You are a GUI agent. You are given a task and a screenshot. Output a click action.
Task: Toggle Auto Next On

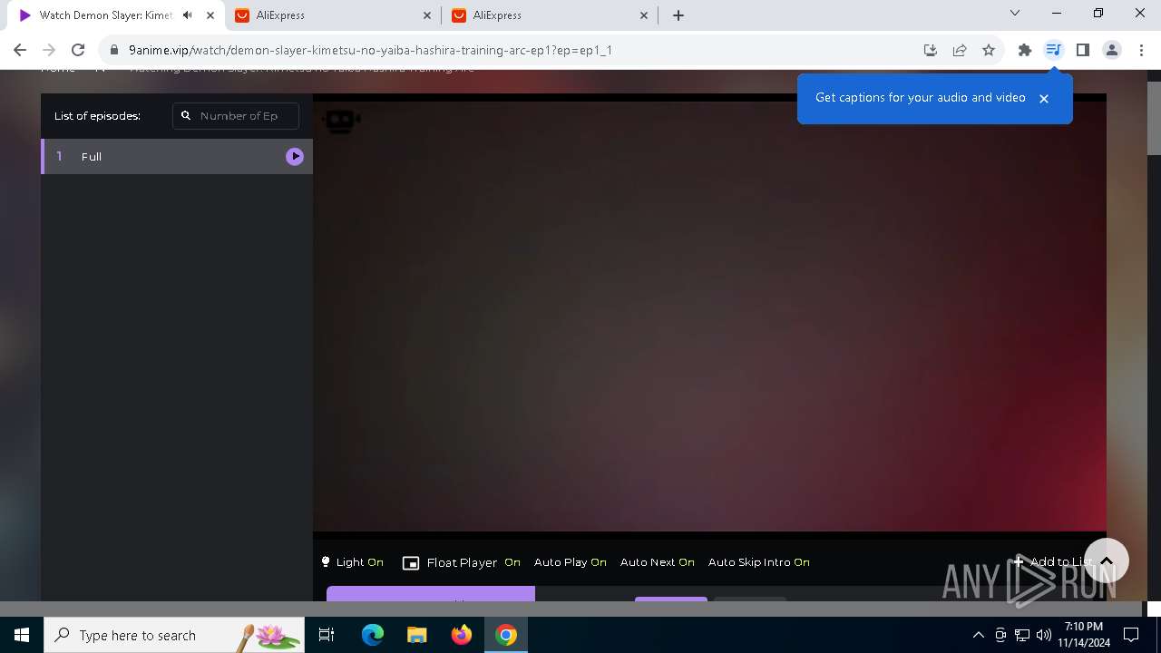point(657,562)
